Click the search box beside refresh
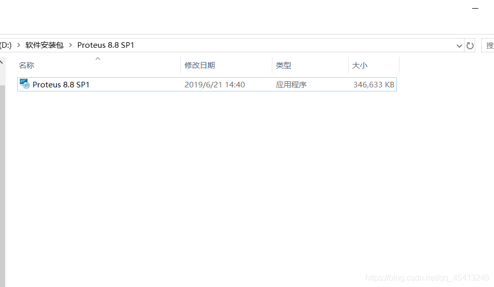 [488, 46]
